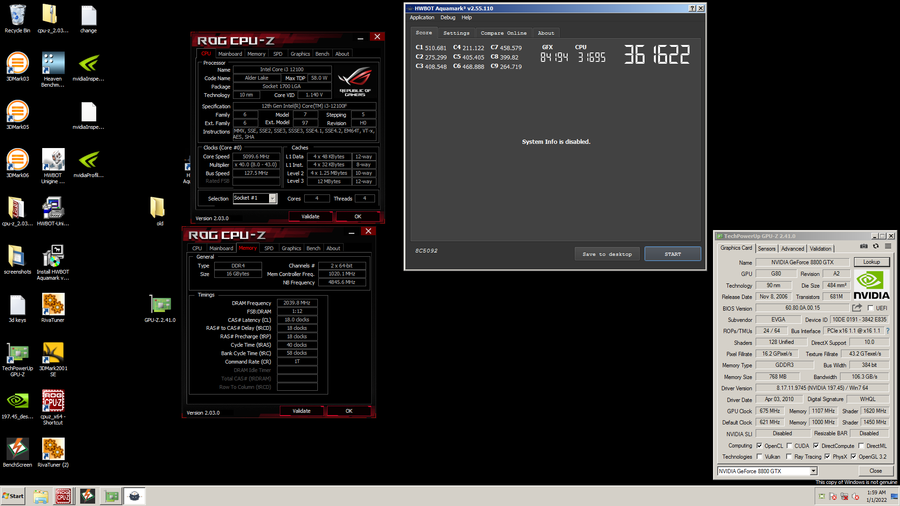This screenshot has height=506, width=900.
Task: Open the Advanced tab in GPU-Z
Action: pos(793,249)
